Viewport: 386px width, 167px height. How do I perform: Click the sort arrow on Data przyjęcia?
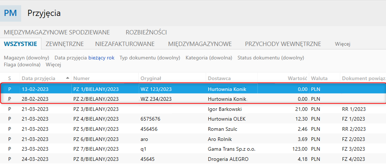click(67, 78)
